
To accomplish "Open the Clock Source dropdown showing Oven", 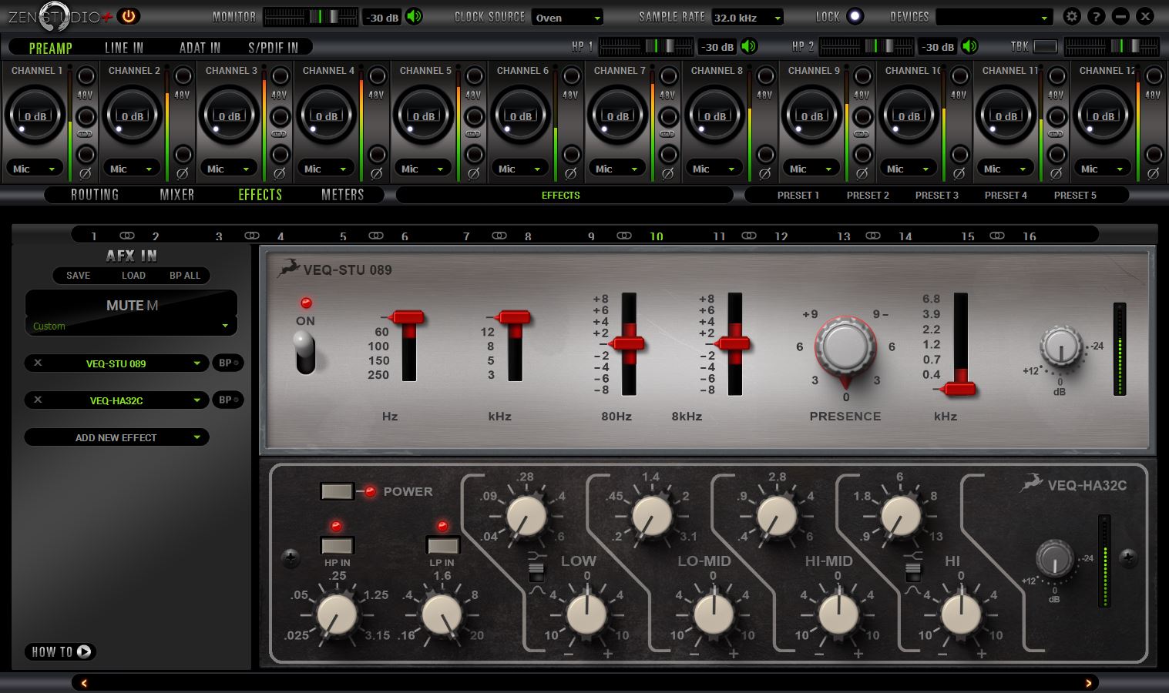I will [x=567, y=17].
